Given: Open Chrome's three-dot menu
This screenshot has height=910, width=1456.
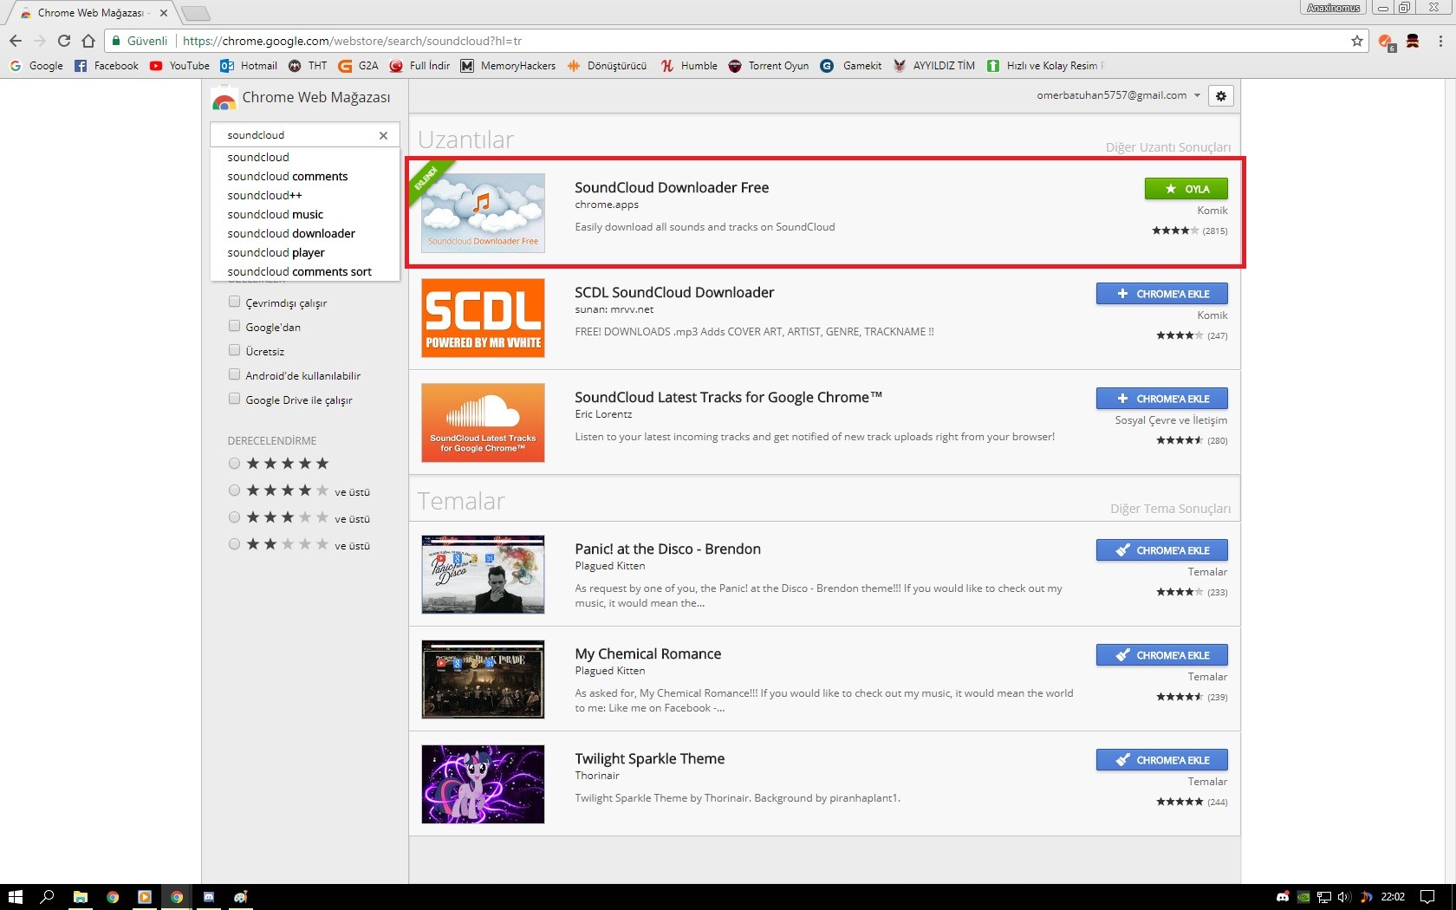Looking at the screenshot, I should 1440,41.
